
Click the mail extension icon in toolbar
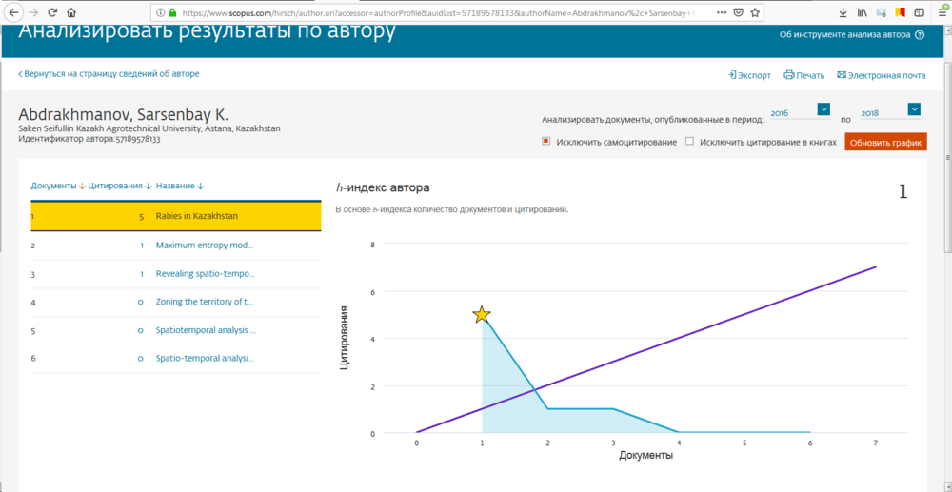[881, 12]
